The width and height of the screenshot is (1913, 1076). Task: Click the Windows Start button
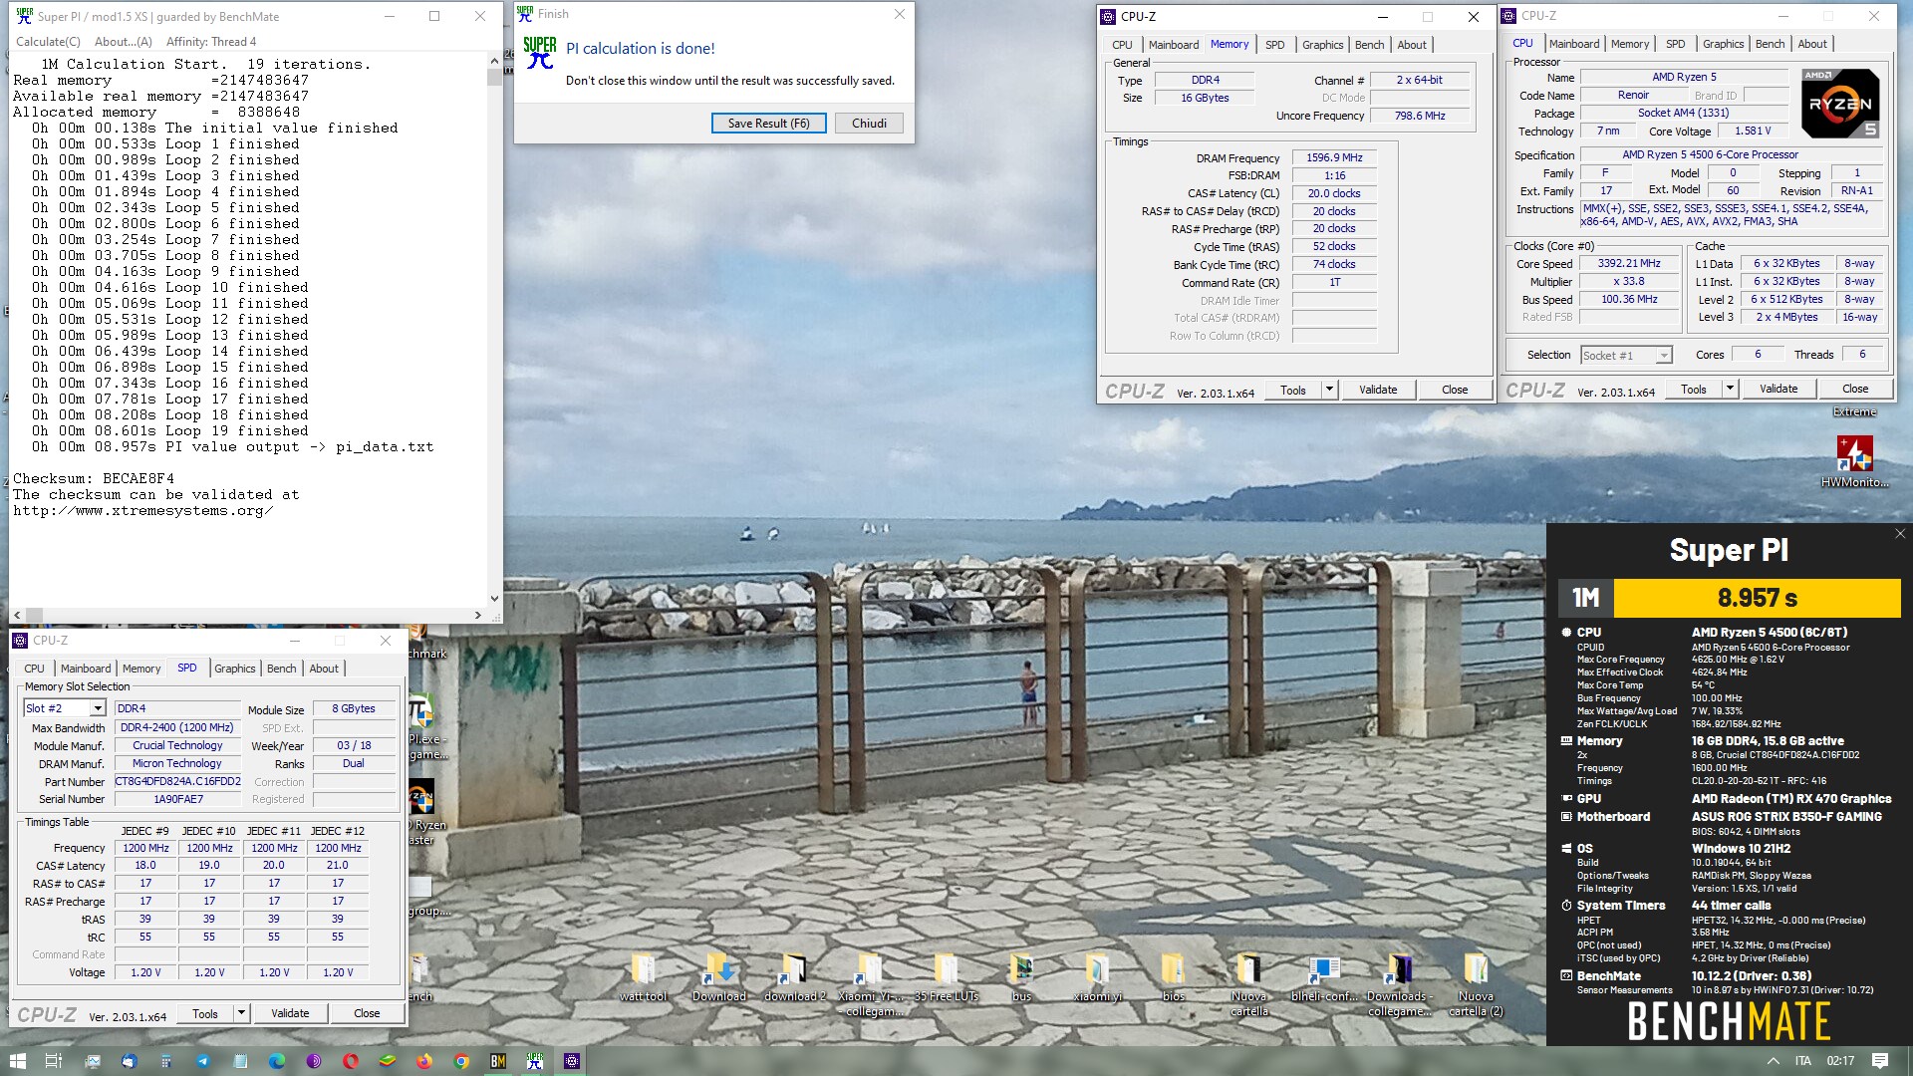[x=17, y=1061]
